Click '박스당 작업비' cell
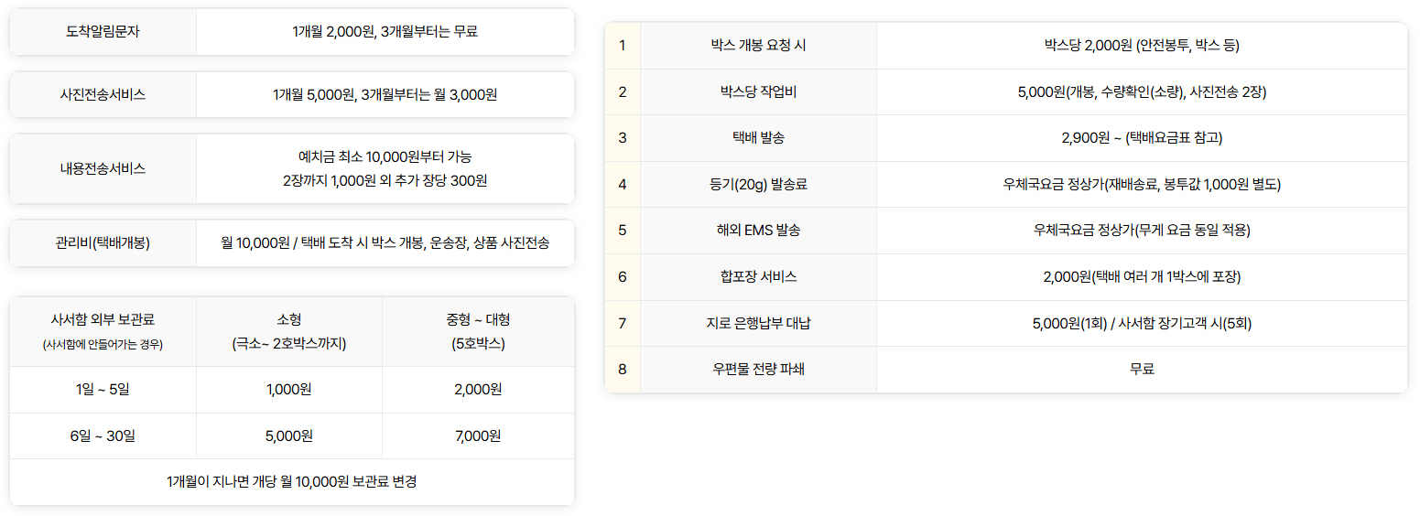The height and width of the screenshot is (516, 1420). tap(758, 91)
